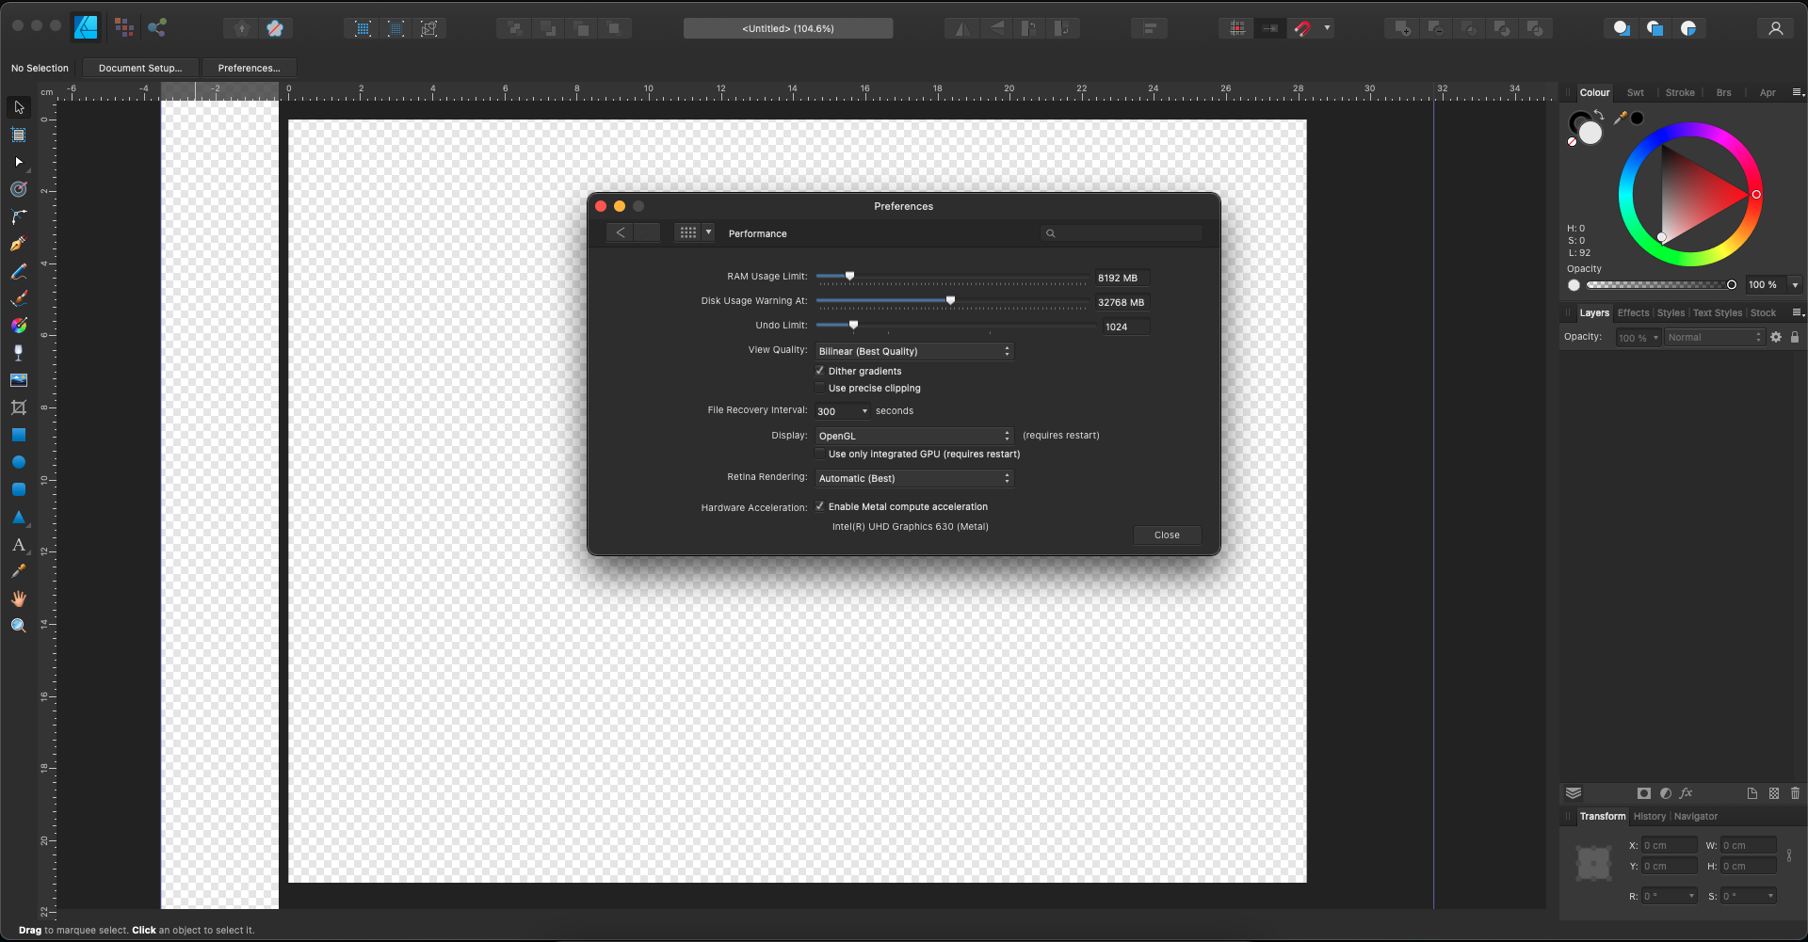Select the Place Image tool
The height and width of the screenshot is (942, 1808).
click(19, 380)
